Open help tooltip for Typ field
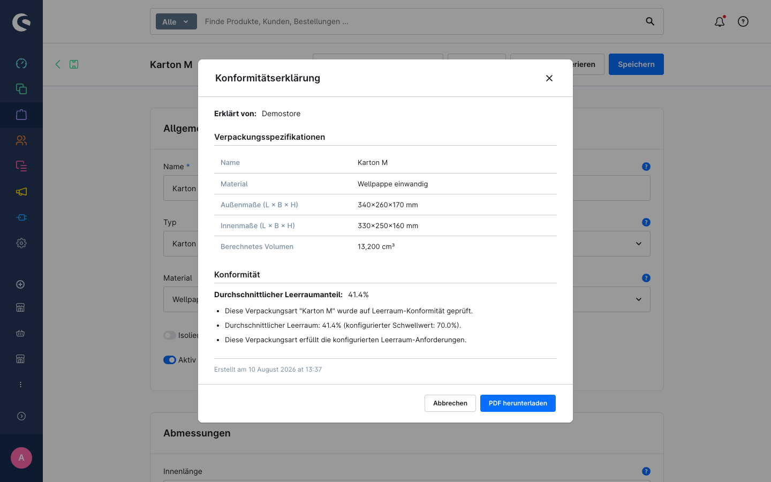Screen dimensions: 771x482 pyautogui.click(x=646, y=222)
